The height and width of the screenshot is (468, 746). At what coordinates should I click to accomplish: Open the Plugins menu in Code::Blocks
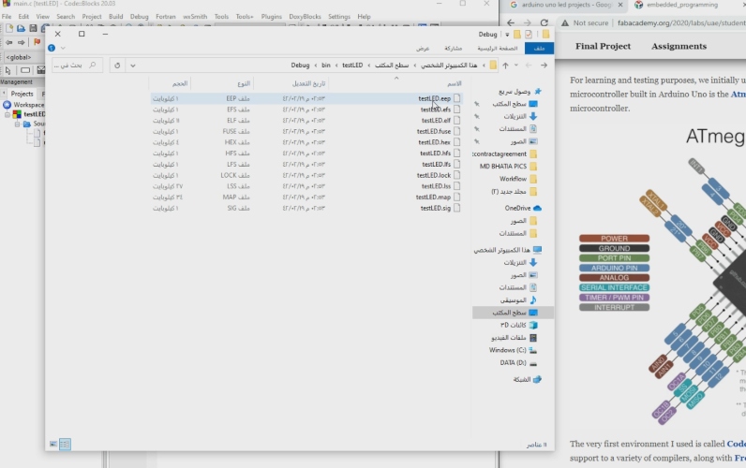tap(271, 17)
